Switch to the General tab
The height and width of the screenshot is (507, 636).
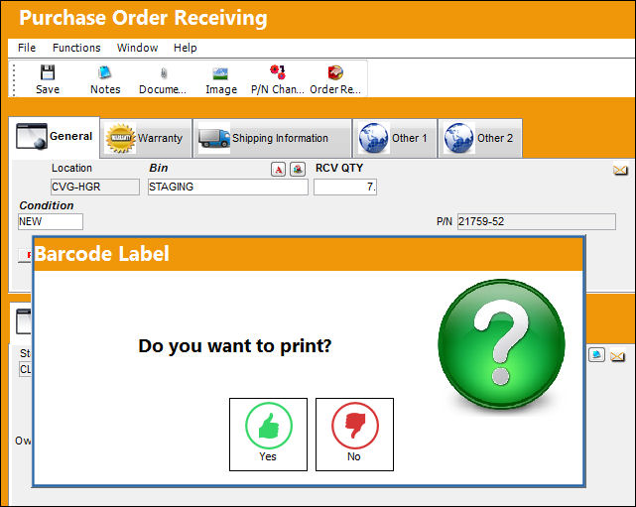point(54,137)
